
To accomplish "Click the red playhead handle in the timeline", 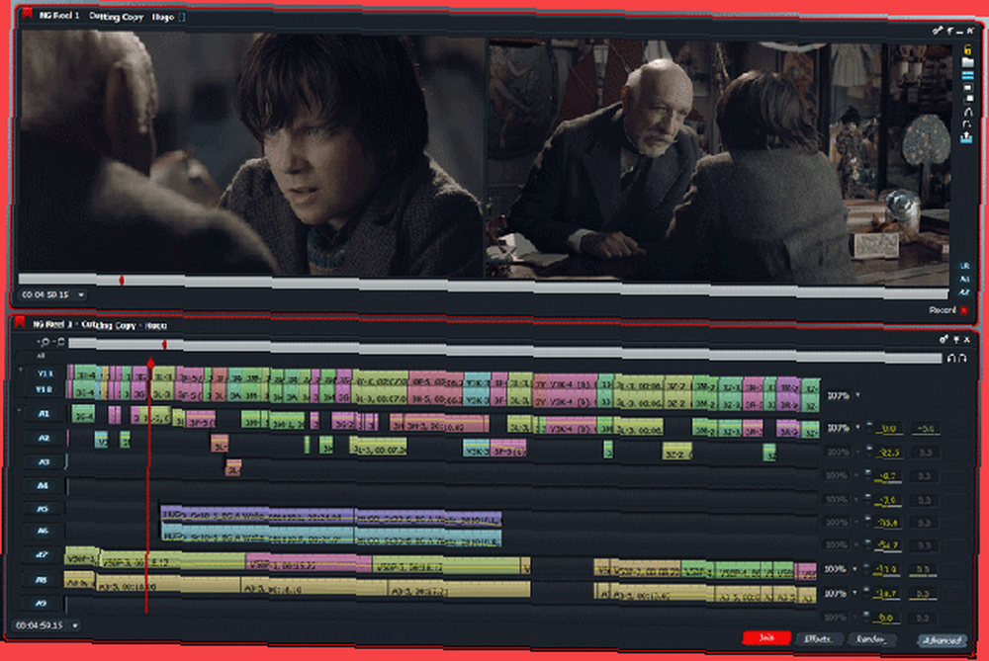I will pos(150,363).
